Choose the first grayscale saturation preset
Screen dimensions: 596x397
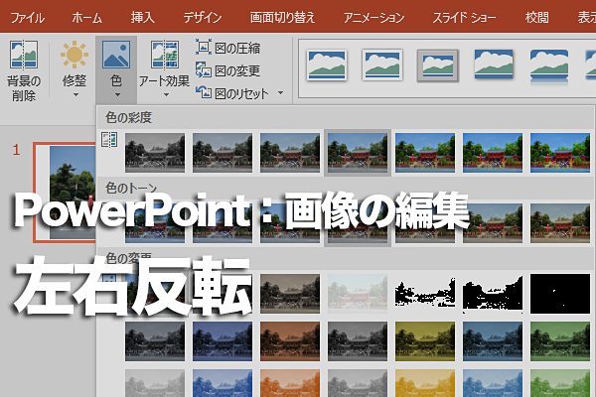pos(155,153)
